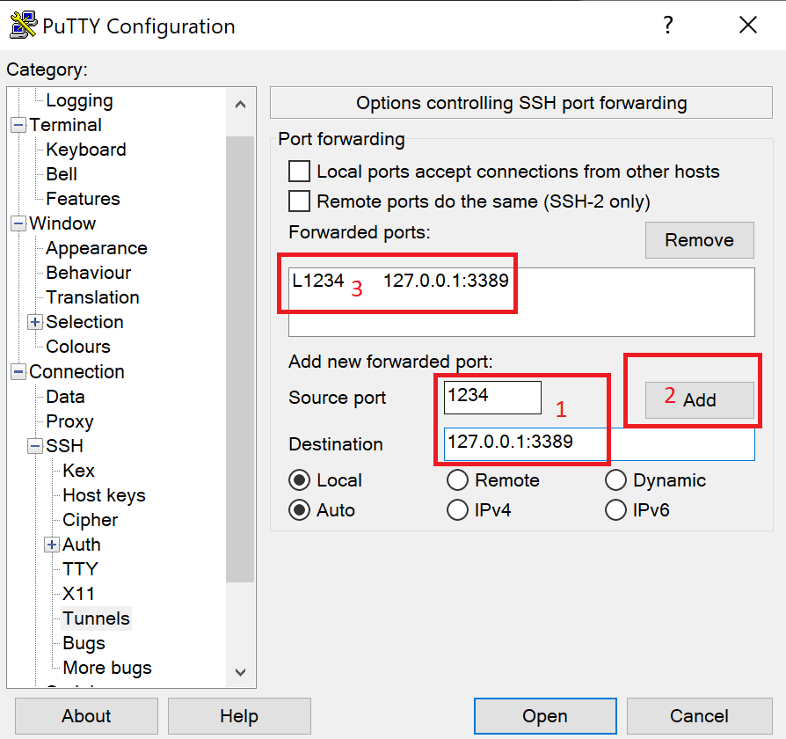This screenshot has height=739, width=786.
Task: Open the Host keys category
Action: (104, 495)
